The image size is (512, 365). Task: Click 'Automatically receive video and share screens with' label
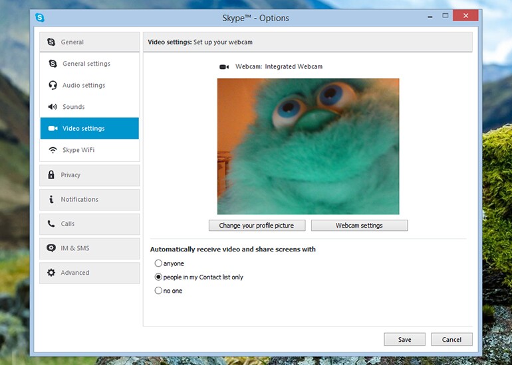pyautogui.click(x=233, y=250)
